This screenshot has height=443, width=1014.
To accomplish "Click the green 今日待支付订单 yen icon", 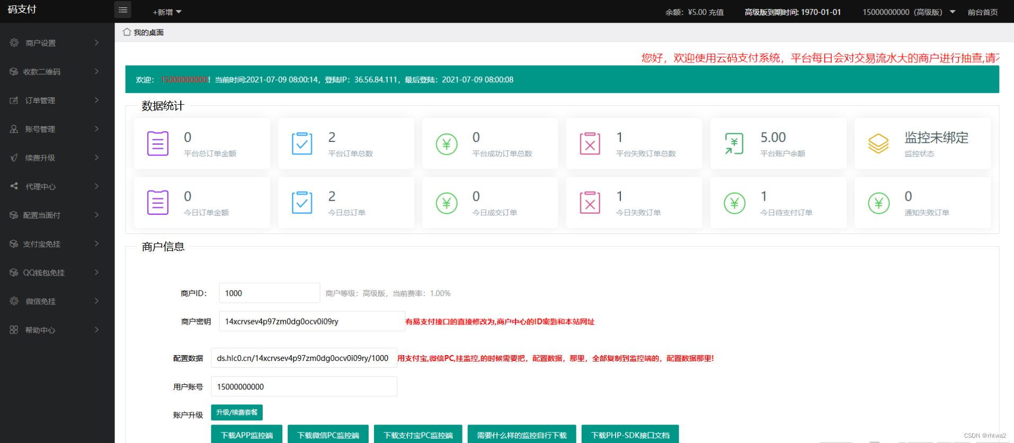I will [735, 203].
